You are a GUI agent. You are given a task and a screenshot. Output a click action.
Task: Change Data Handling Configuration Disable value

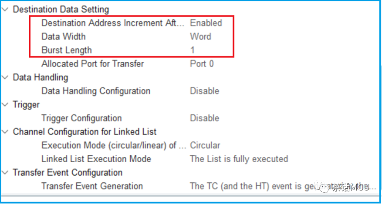[x=204, y=91]
